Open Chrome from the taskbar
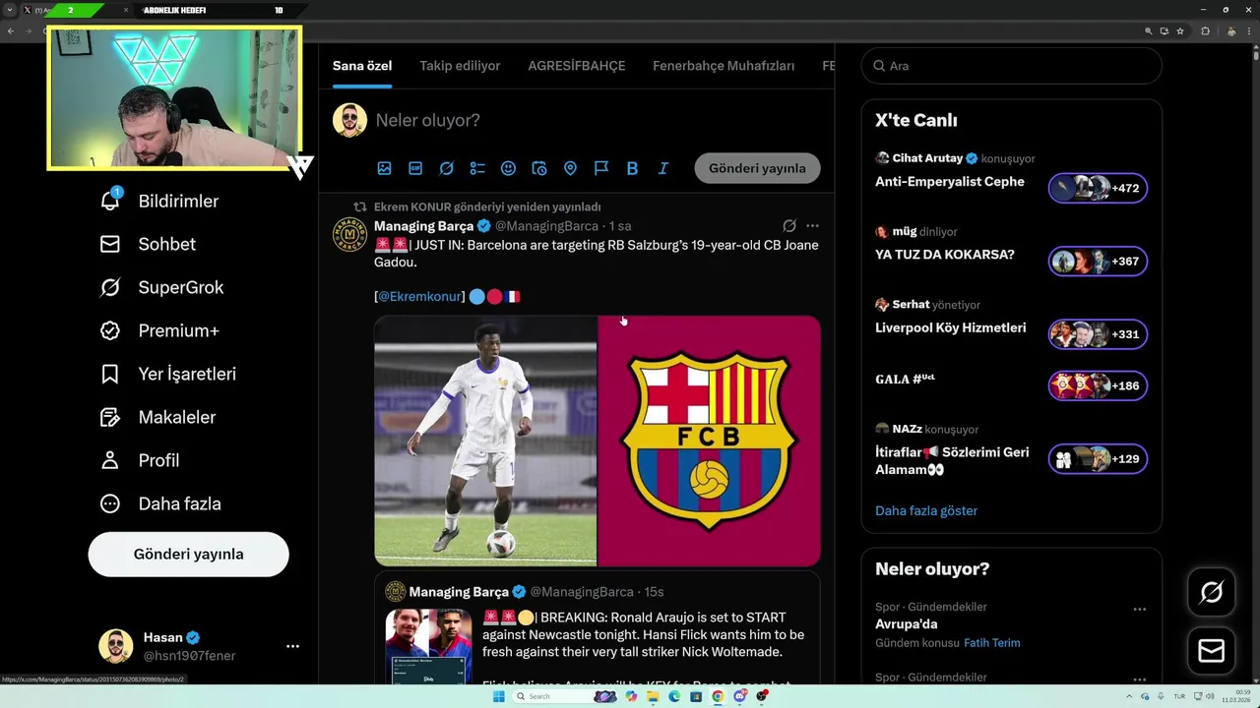 pos(718,696)
